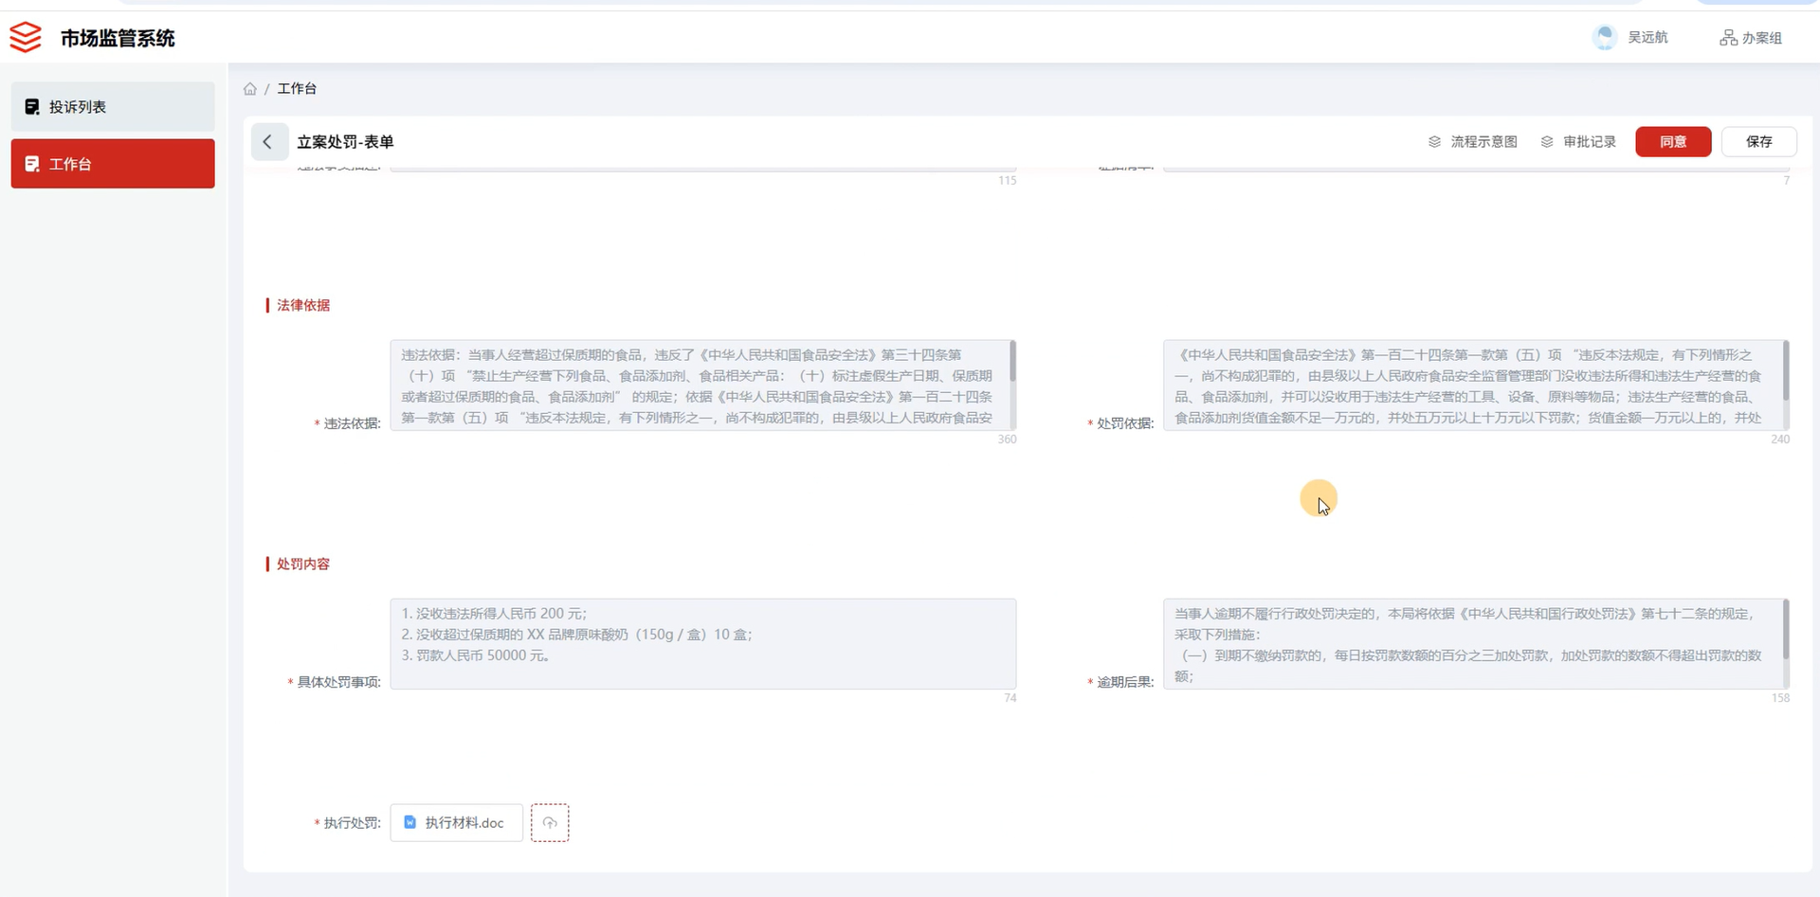This screenshot has width=1820, height=897.
Task: Open the 吴远航 user avatar
Action: click(1604, 37)
